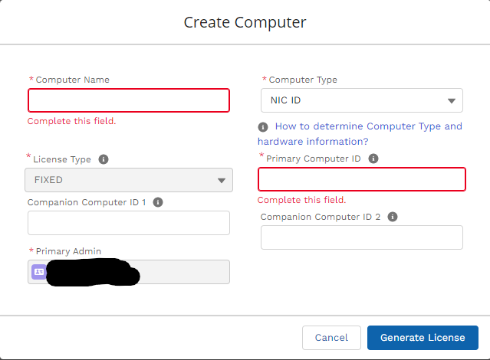Screen dimensions: 490x360
Task: Click the Companion Computer ID 2 info icon
Action: click(393, 217)
